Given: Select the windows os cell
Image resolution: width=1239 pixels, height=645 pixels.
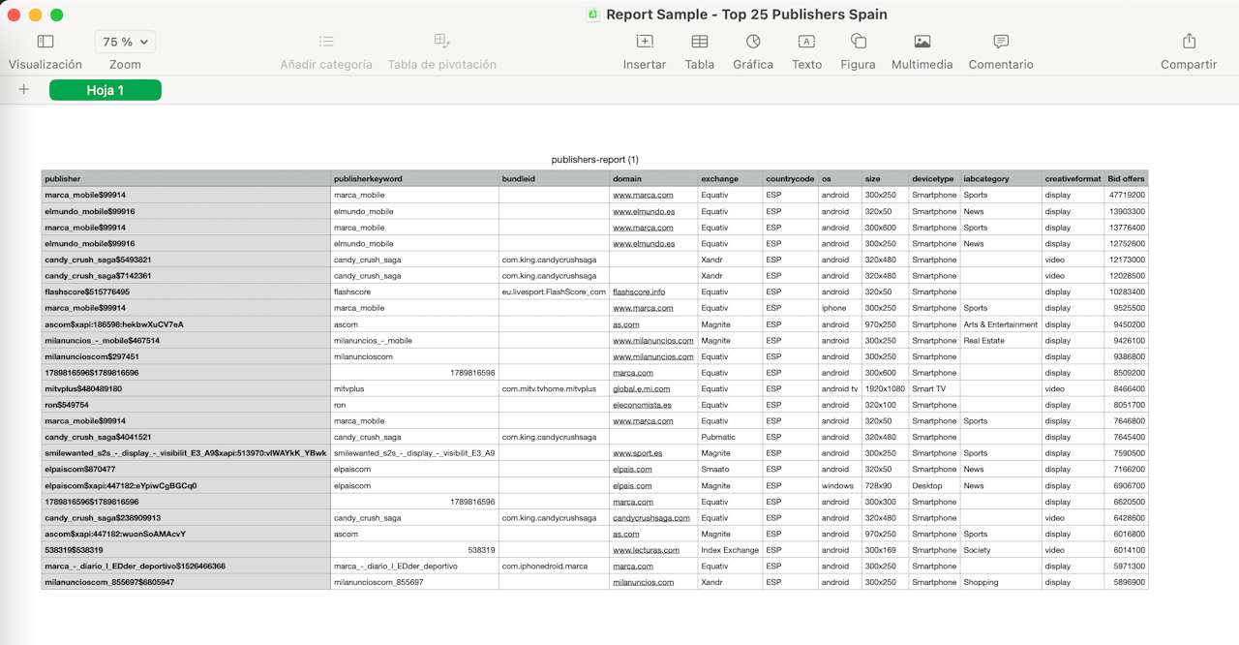Looking at the screenshot, I should click(839, 485).
